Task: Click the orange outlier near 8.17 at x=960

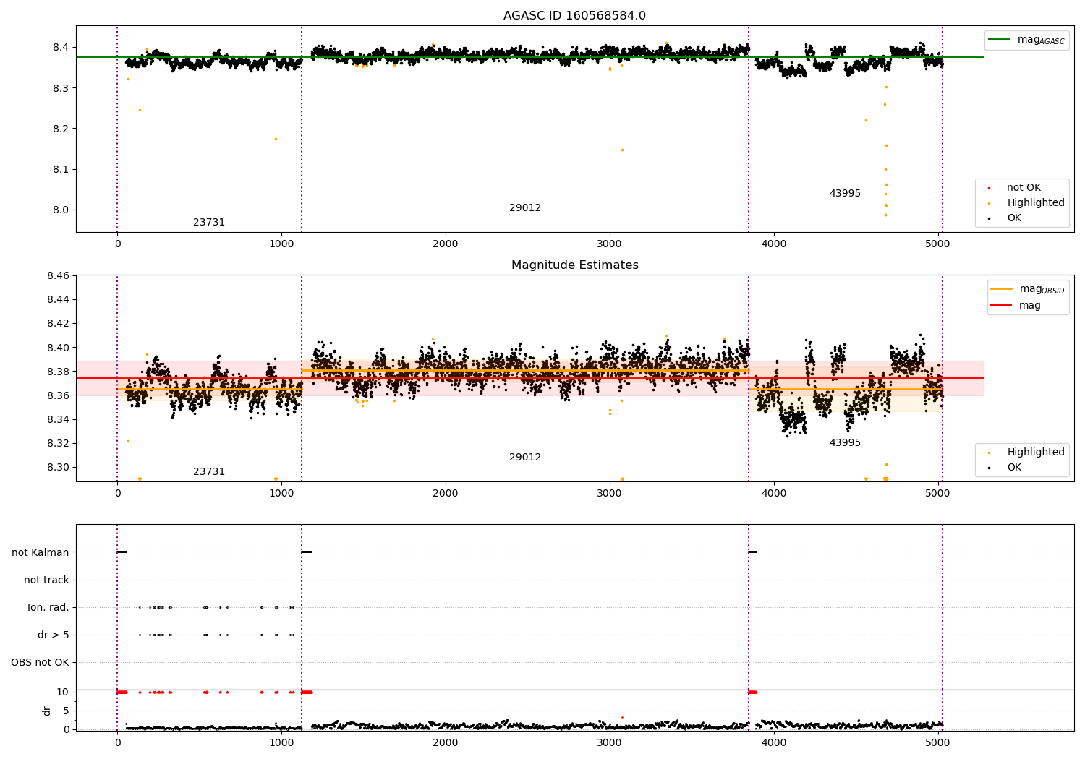Action: pyautogui.click(x=276, y=140)
